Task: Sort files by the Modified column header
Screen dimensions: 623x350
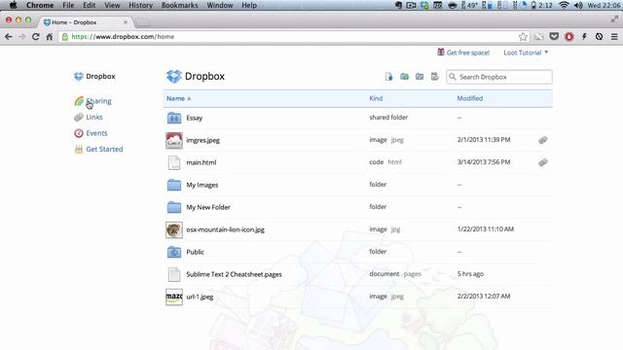Action: 469,98
